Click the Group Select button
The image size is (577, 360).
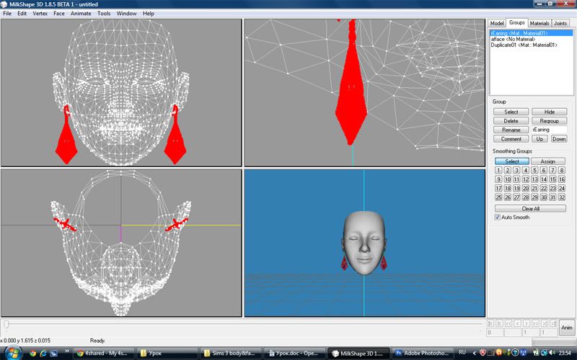pos(511,112)
